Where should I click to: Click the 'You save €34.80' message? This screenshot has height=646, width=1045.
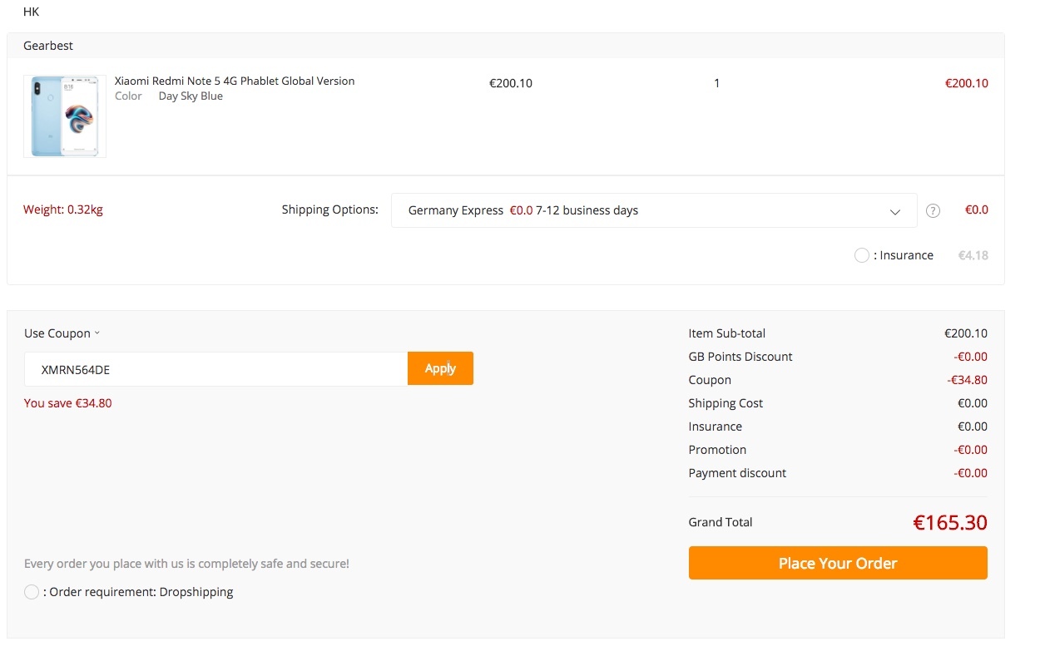pyautogui.click(x=68, y=403)
